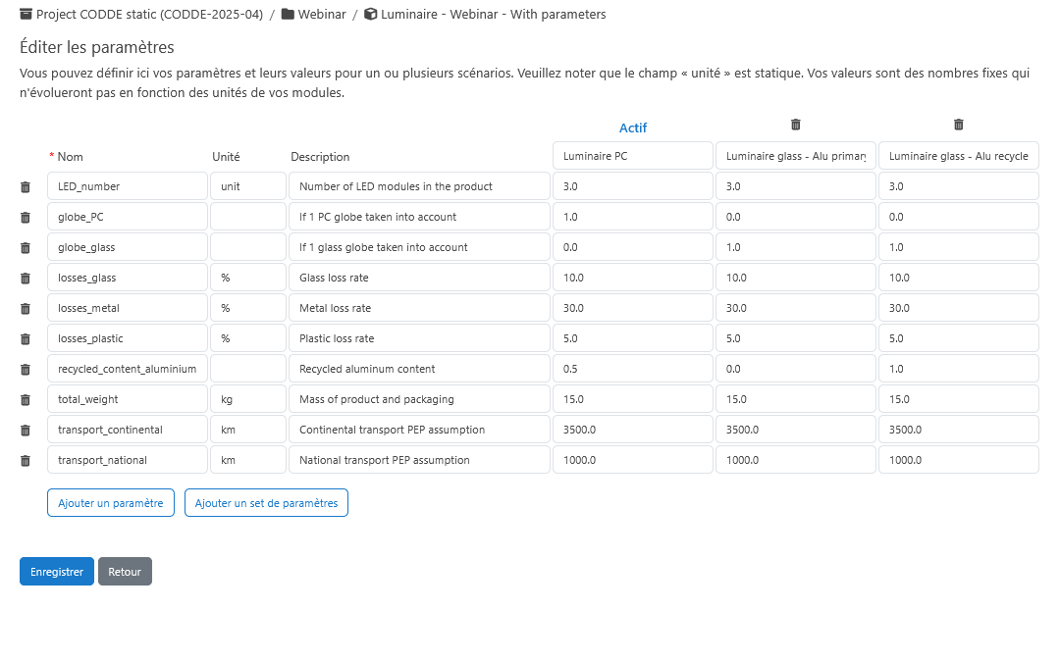The width and height of the screenshot is (1060, 662).
Task: Delete the transport_national parameter row
Action: (x=25, y=461)
